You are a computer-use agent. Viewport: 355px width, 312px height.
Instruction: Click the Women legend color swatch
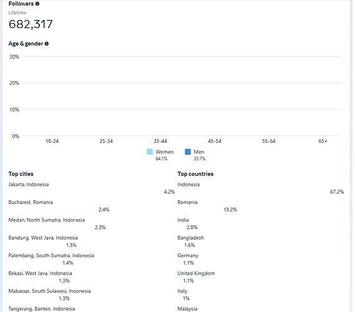(x=150, y=152)
